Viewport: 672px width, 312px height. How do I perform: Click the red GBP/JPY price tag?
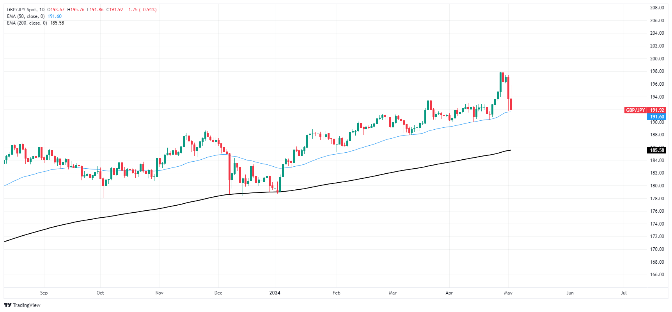pos(635,110)
